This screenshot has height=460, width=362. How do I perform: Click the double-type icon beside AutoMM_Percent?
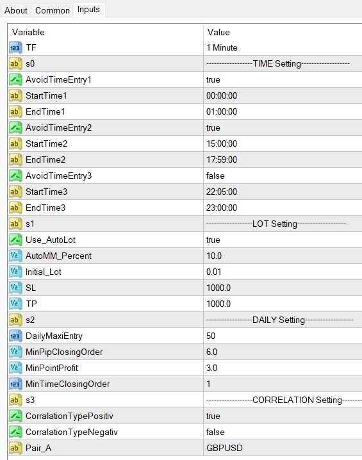(15, 256)
